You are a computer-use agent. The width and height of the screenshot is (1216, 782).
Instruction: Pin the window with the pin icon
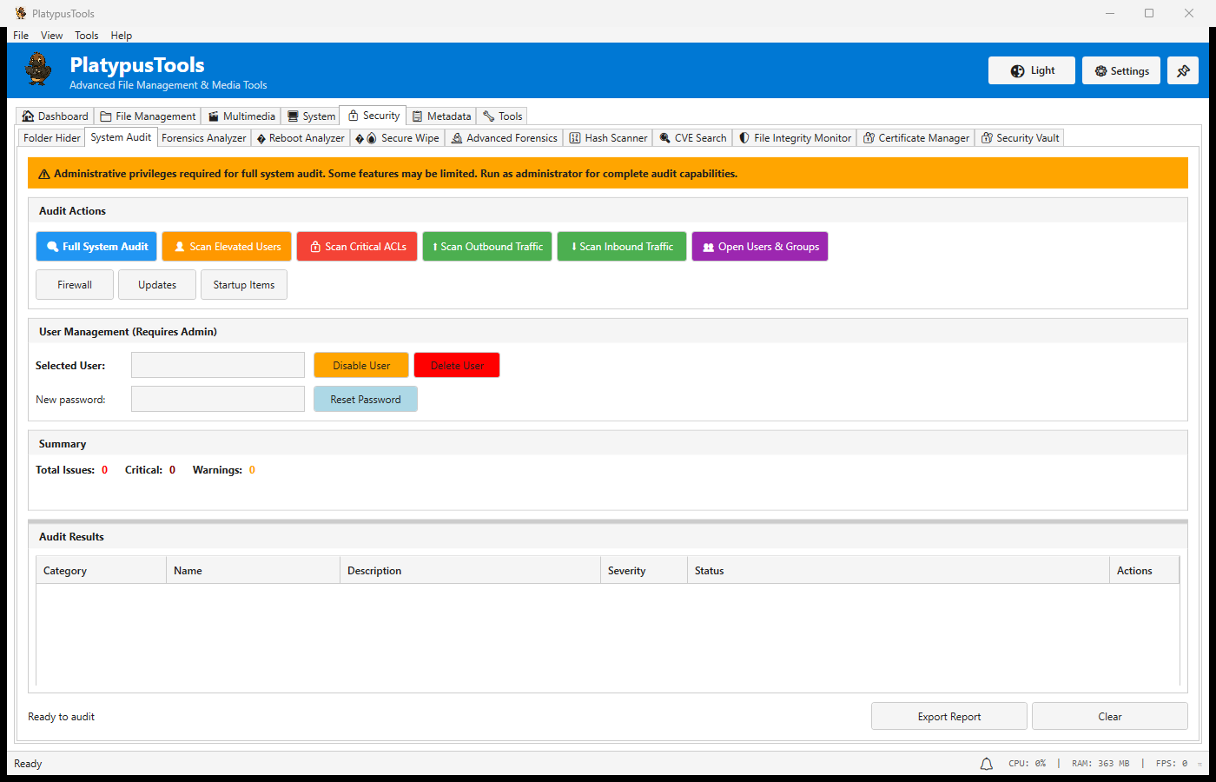coord(1182,70)
